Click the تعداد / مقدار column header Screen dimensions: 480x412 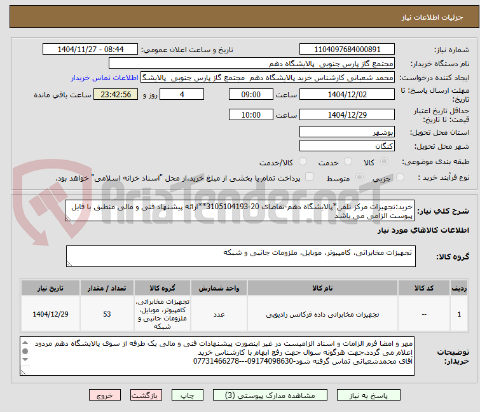pos(107,288)
